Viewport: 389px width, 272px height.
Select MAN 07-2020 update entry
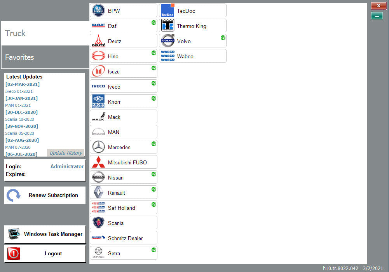click(18, 147)
